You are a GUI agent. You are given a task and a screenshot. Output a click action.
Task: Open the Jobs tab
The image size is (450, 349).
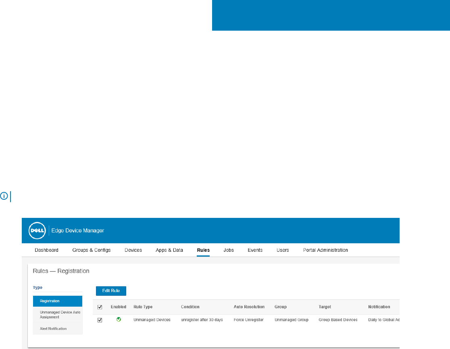tap(229, 250)
